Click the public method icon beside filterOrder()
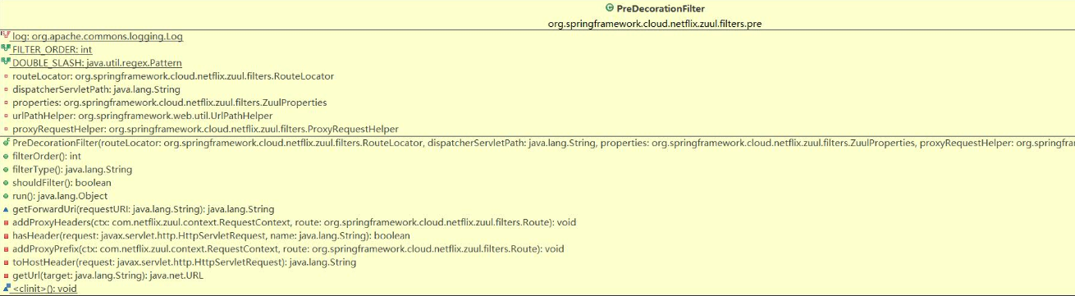Screen dimensions: 1075x296 (6, 156)
